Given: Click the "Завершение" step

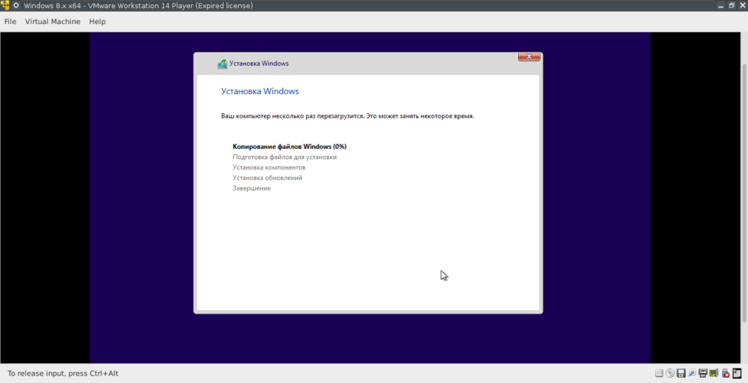Looking at the screenshot, I should click(251, 188).
